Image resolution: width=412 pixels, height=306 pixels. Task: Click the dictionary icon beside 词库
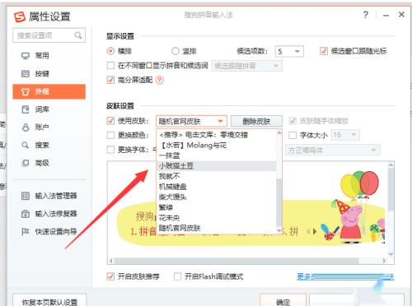coord(26,109)
